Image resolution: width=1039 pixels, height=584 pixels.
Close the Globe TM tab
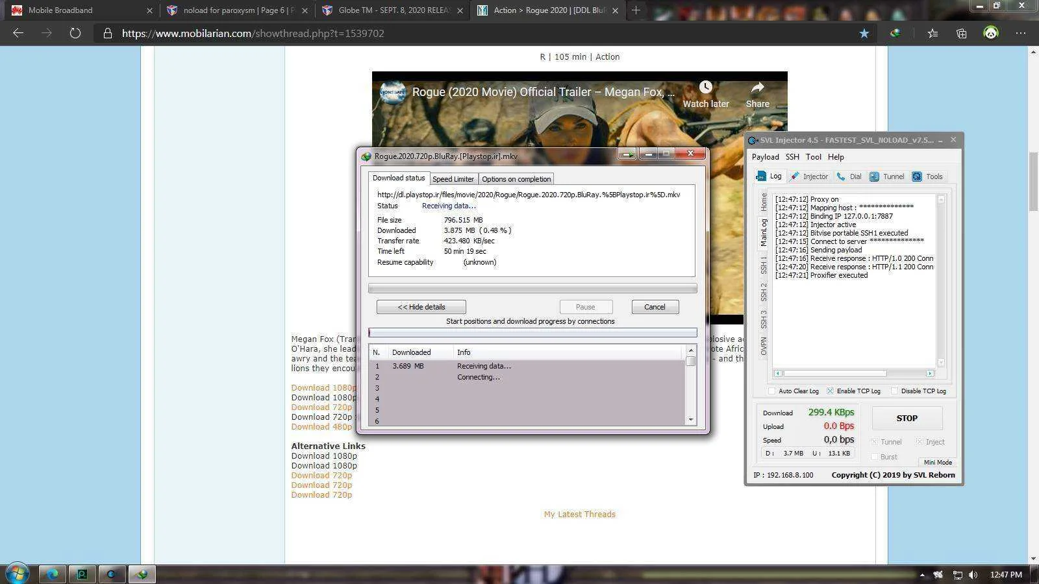(460, 10)
